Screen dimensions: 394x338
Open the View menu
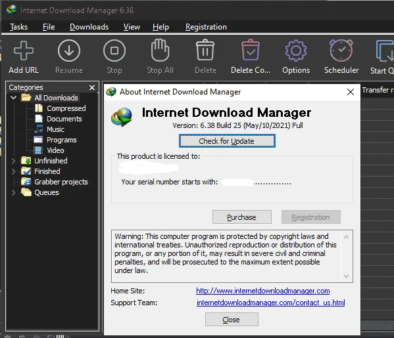(132, 27)
